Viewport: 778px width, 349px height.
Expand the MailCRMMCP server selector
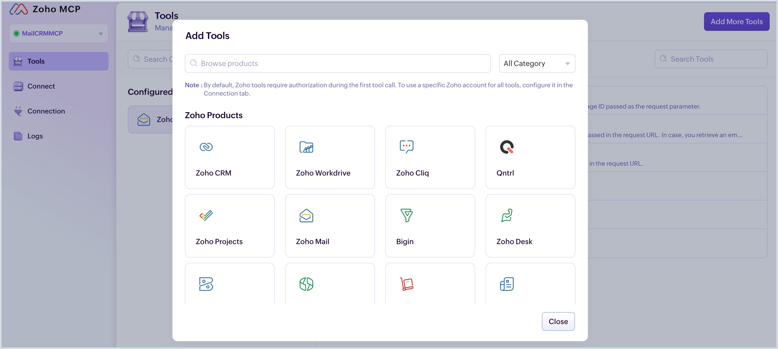pos(59,33)
